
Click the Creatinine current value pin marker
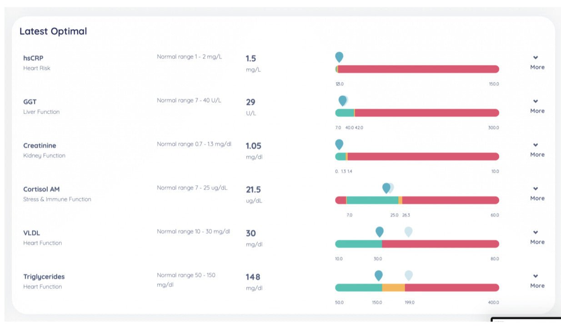339,144
